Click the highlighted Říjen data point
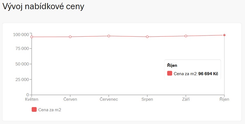245x124 pixels. (224, 35)
